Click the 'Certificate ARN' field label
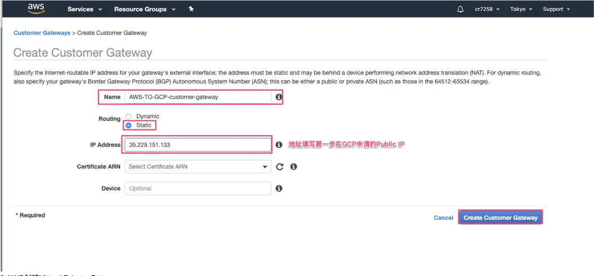 point(99,167)
